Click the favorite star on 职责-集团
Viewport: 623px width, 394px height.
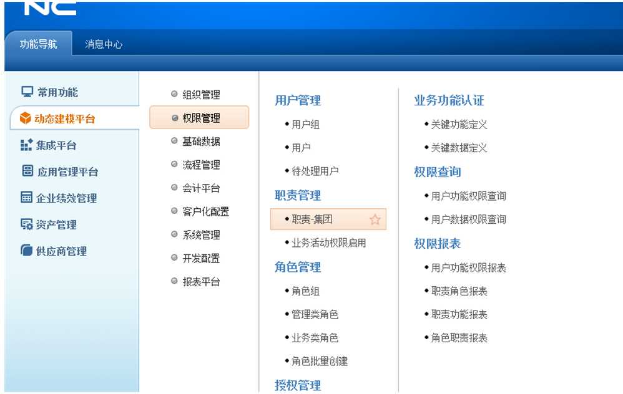(x=375, y=219)
